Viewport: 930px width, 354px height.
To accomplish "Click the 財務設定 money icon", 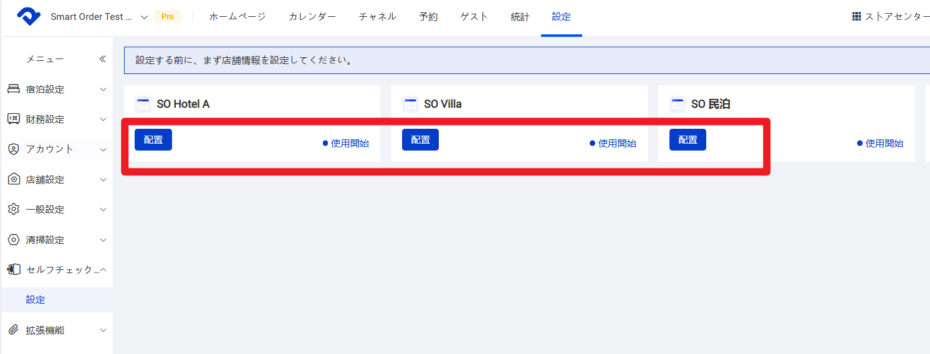I will [14, 119].
